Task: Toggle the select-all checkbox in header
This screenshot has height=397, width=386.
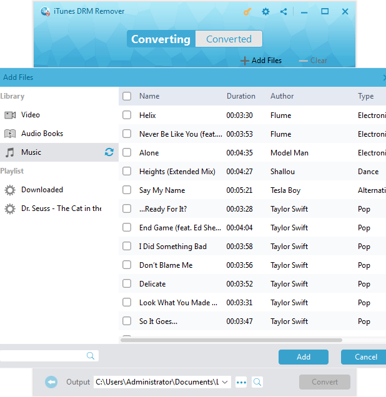Action: click(x=127, y=96)
